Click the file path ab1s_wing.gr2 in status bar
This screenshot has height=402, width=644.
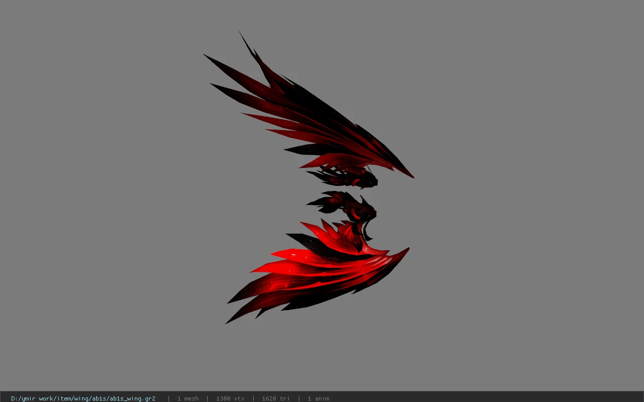coord(83,398)
